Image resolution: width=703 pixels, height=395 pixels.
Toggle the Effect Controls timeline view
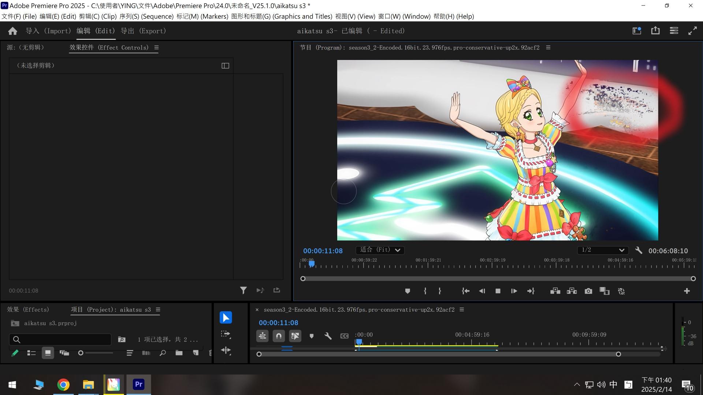226,66
